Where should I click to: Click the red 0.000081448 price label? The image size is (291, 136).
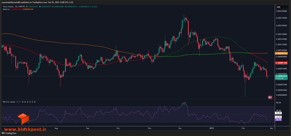pyautogui.click(x=281, y=63)
